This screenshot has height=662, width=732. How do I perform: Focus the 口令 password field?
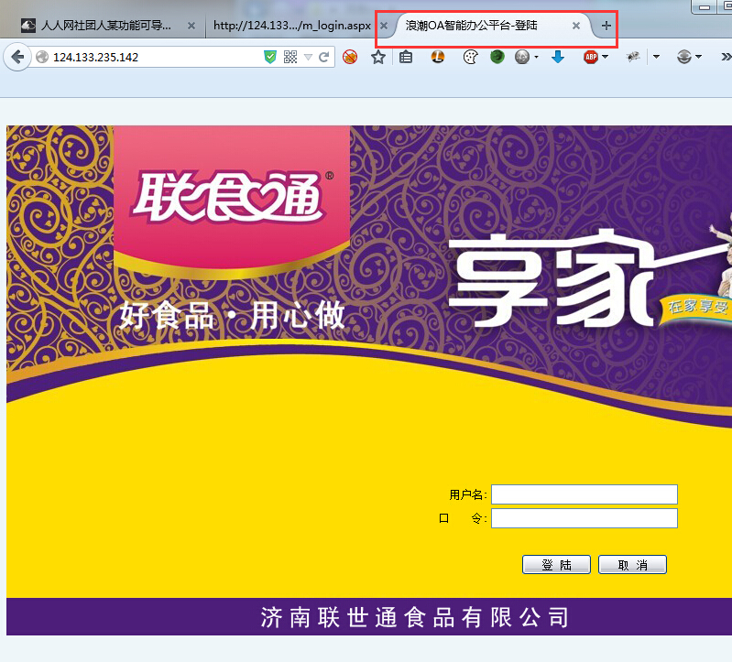pos(584,518)
